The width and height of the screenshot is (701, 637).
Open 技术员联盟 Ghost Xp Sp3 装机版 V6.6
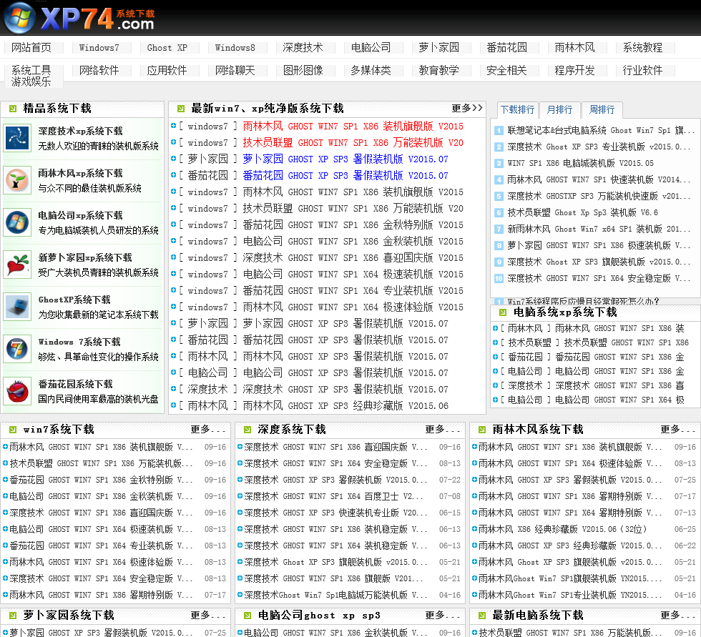tap(582, 212)
